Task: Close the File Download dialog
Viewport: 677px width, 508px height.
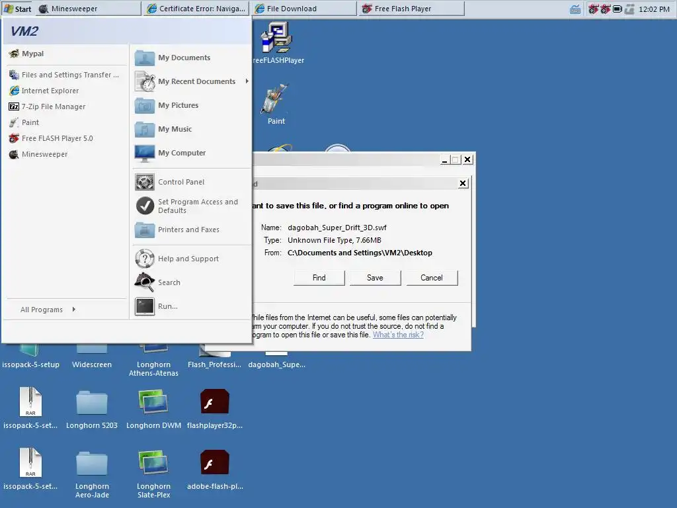Action: (462, 183)
